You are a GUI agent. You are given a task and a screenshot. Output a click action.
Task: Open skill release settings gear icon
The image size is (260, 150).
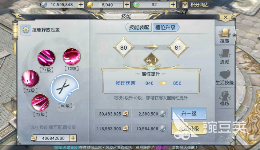(26, 30)
